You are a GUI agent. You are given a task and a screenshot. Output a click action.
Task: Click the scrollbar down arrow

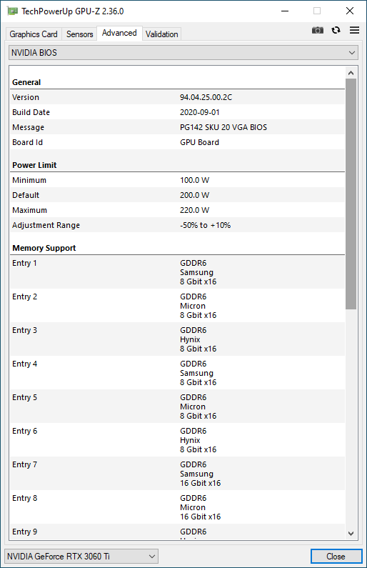click(351, 533)
